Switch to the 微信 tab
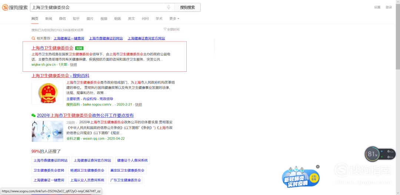 click(63, 19)
